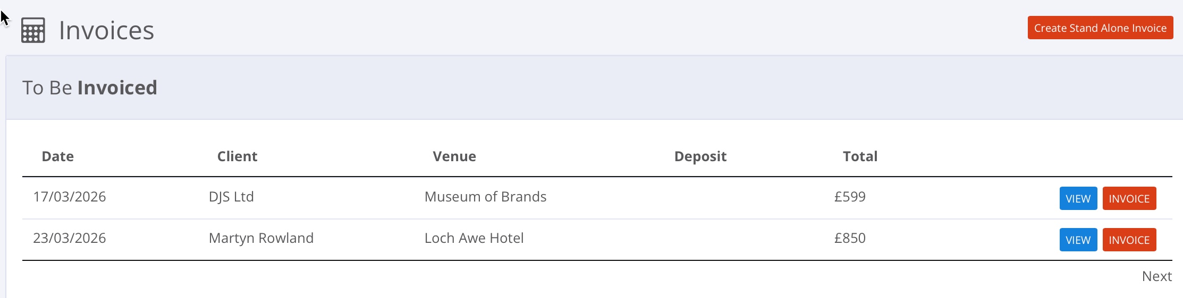The image size is (1183, 298).
Task: Click the Date column header
Action: pyautogui.click(x=58, y=156)
